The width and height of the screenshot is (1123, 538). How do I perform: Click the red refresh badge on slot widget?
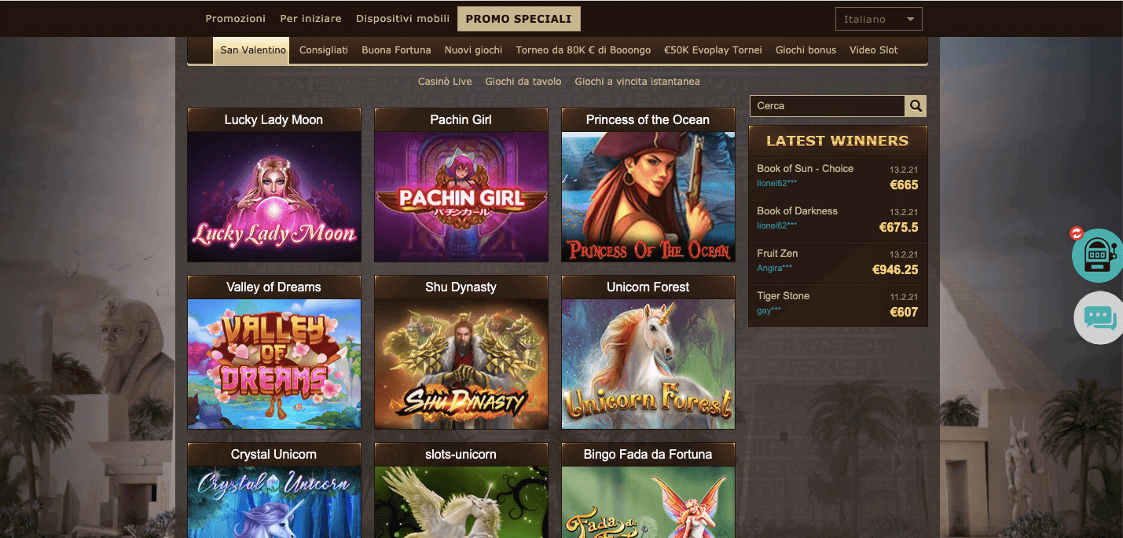(1076, 233)
